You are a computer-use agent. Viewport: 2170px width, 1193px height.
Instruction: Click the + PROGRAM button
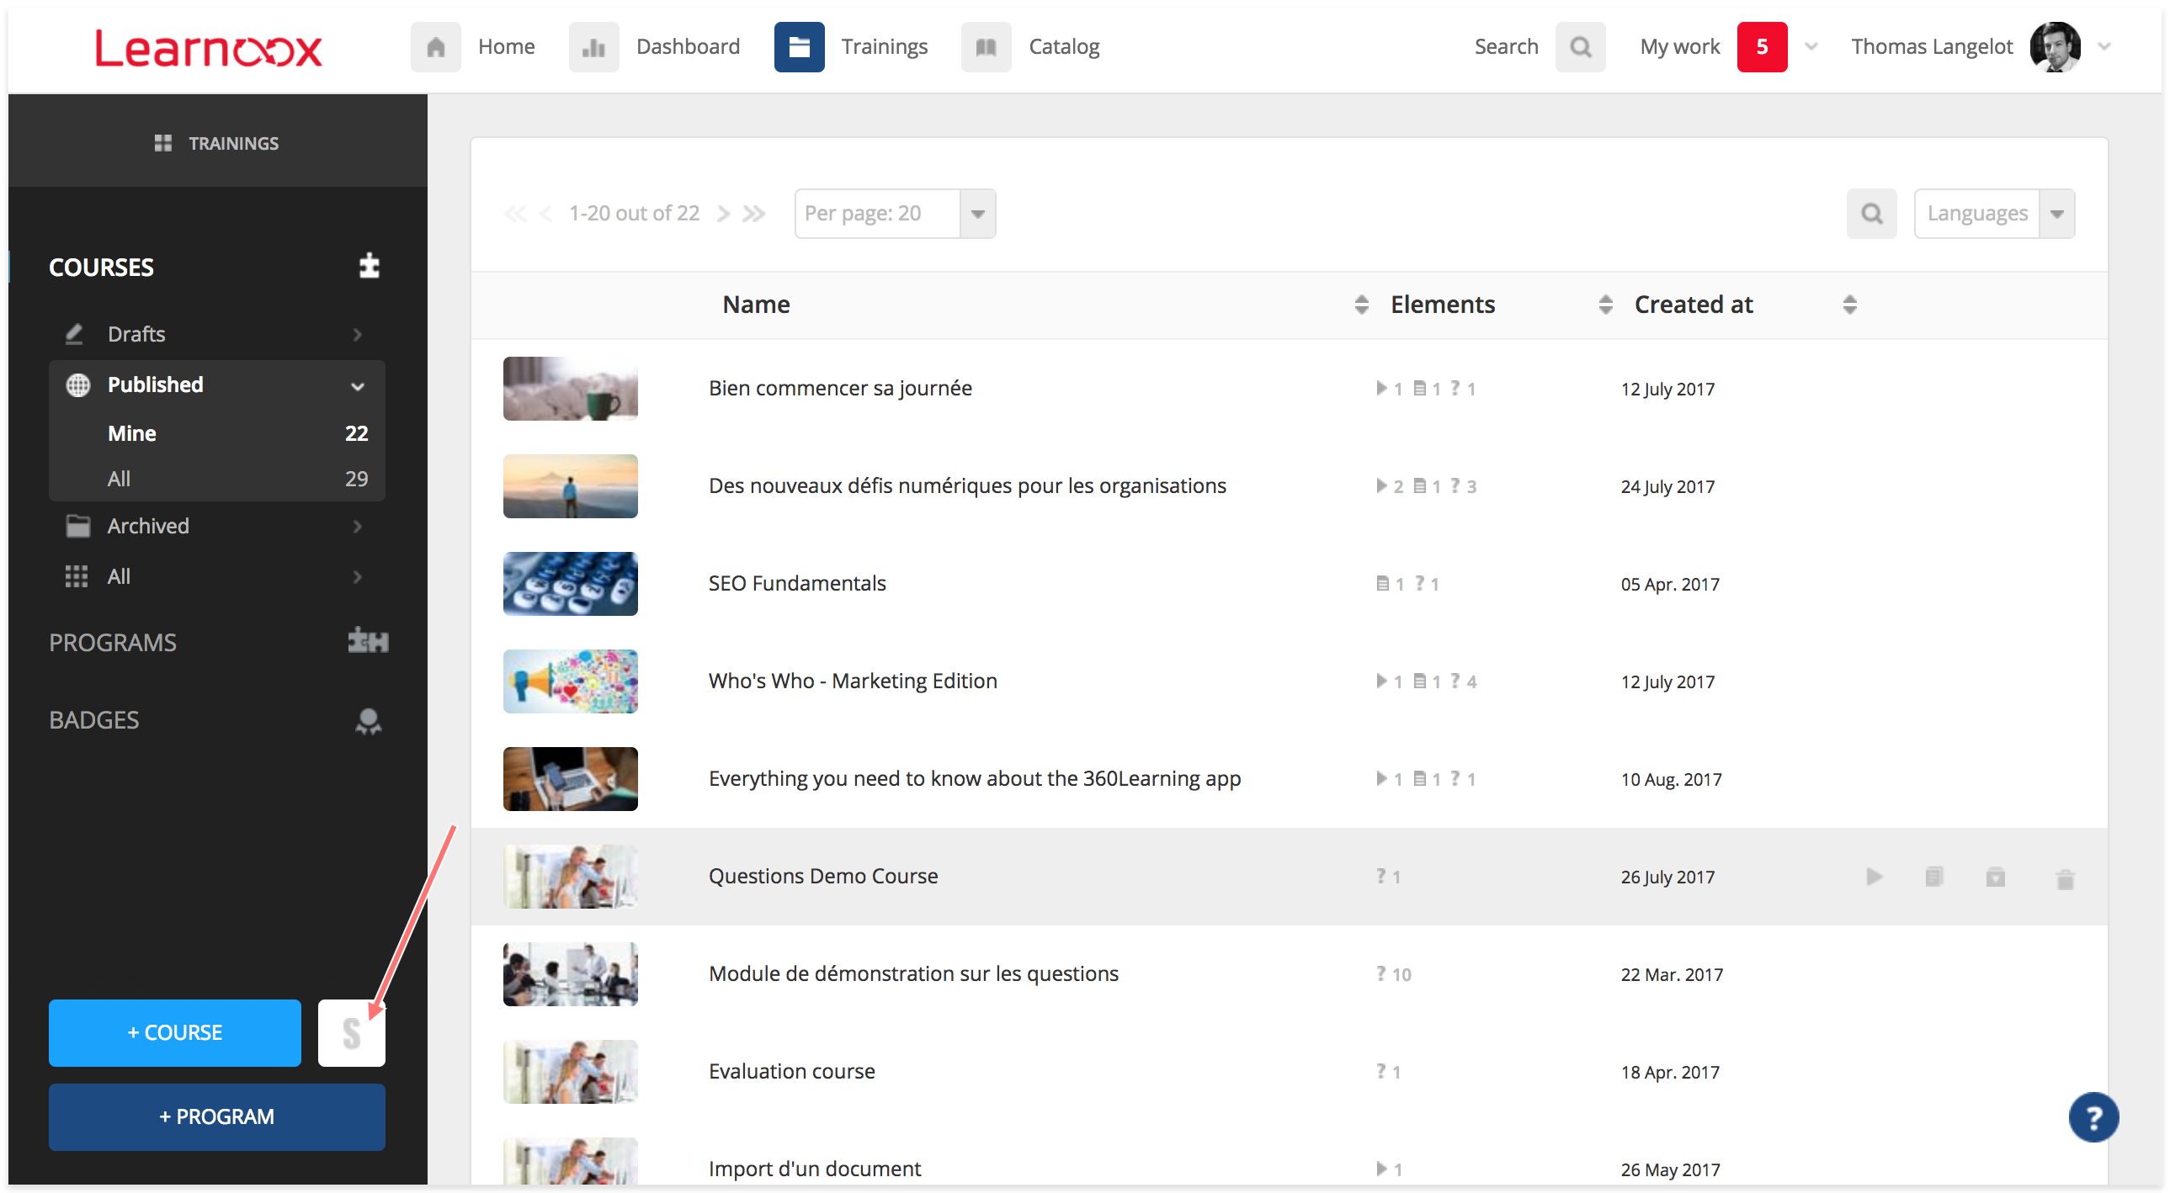click(216, 1117)
